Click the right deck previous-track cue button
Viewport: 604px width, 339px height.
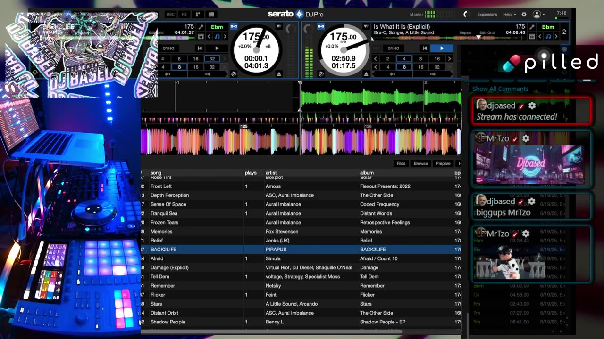point(425,48)
